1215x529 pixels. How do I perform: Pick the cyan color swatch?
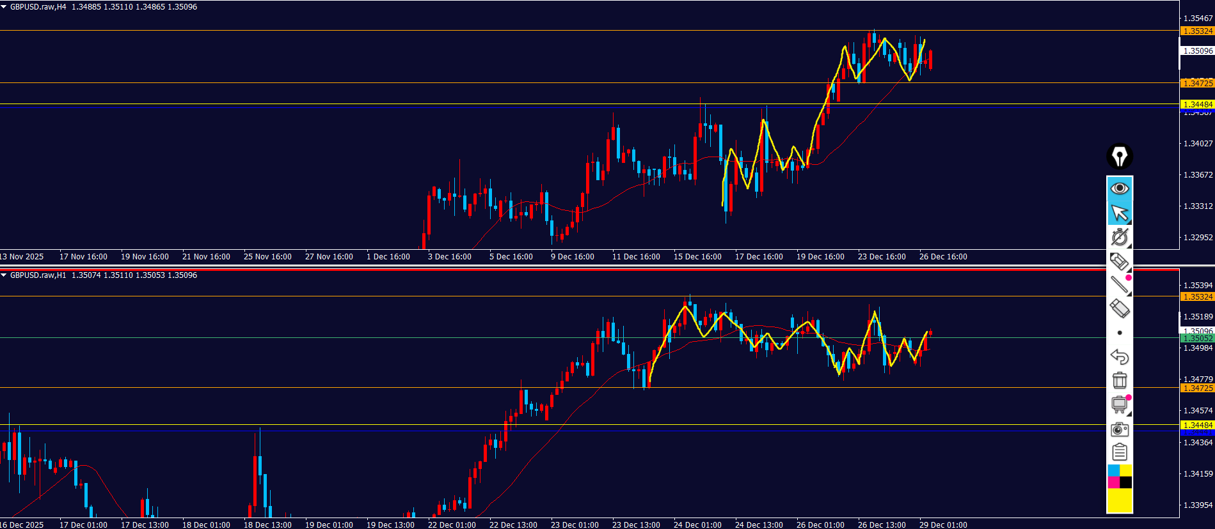point(1113,471)
